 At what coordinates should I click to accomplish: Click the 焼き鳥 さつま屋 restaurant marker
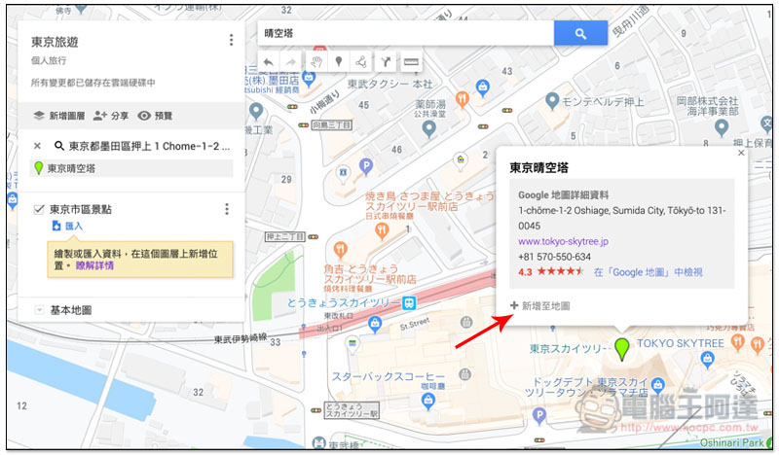382,230
